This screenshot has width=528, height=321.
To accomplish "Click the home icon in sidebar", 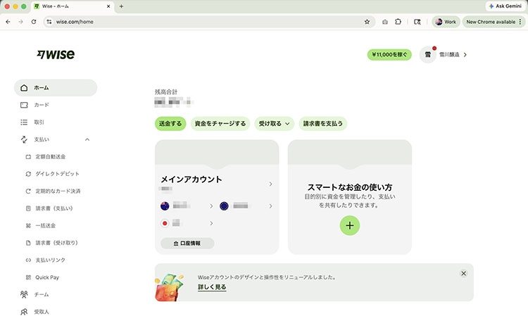I will click(x=24, y=87).
